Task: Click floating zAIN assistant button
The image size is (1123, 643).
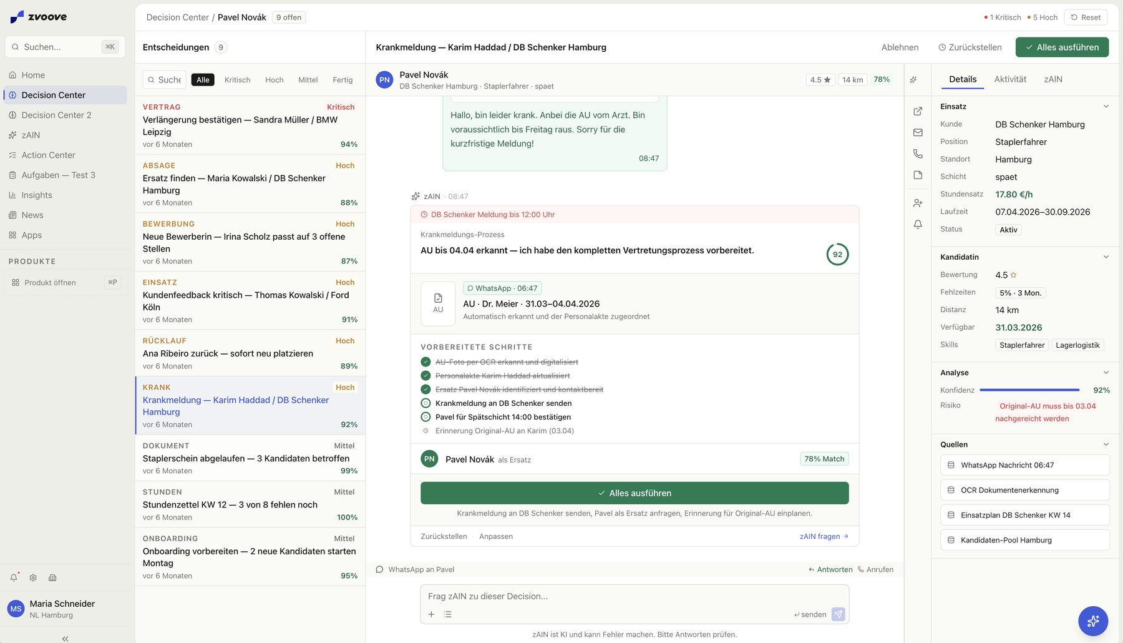Action: [1093, 621]
